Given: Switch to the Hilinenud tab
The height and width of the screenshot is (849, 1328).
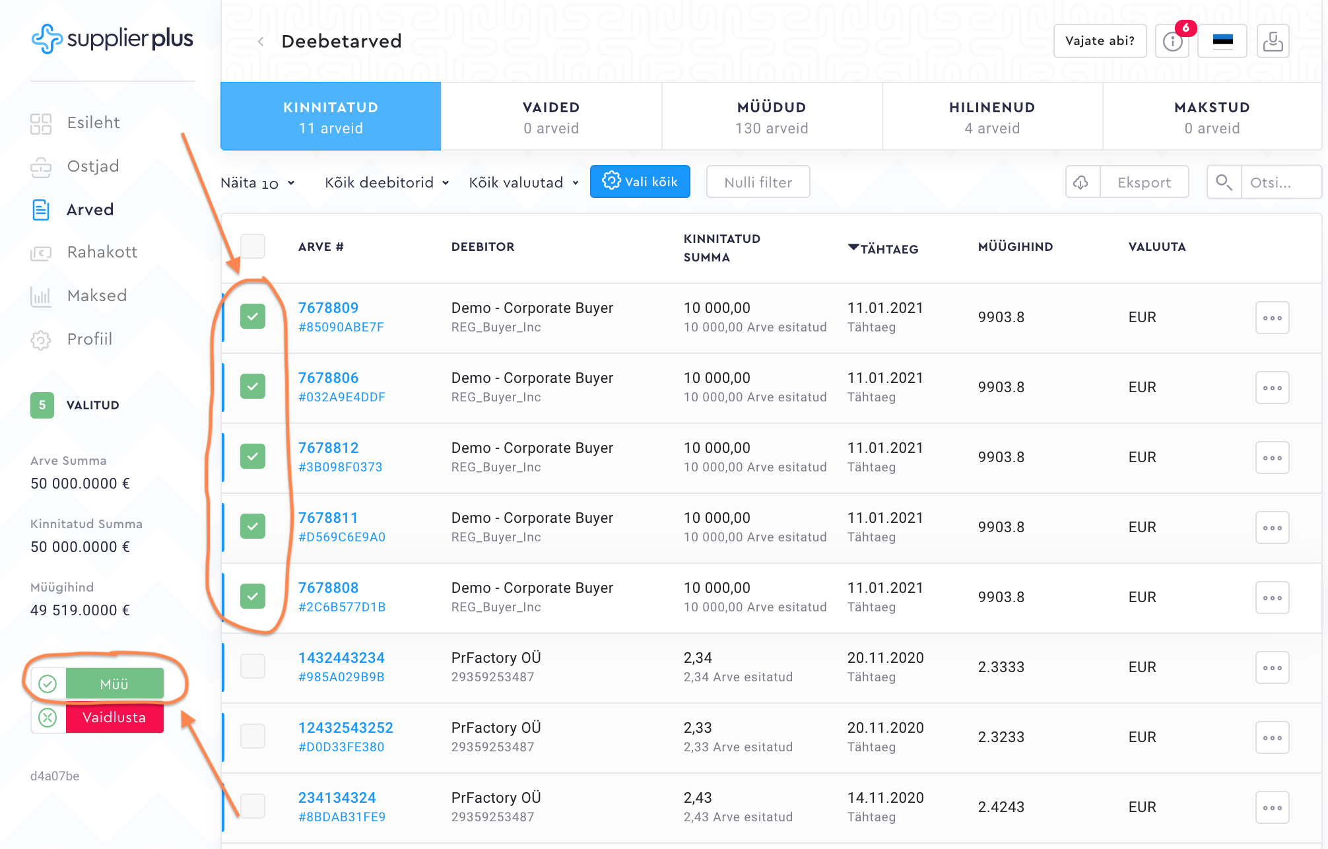Looking at the screenshot, I should [992, 117].
